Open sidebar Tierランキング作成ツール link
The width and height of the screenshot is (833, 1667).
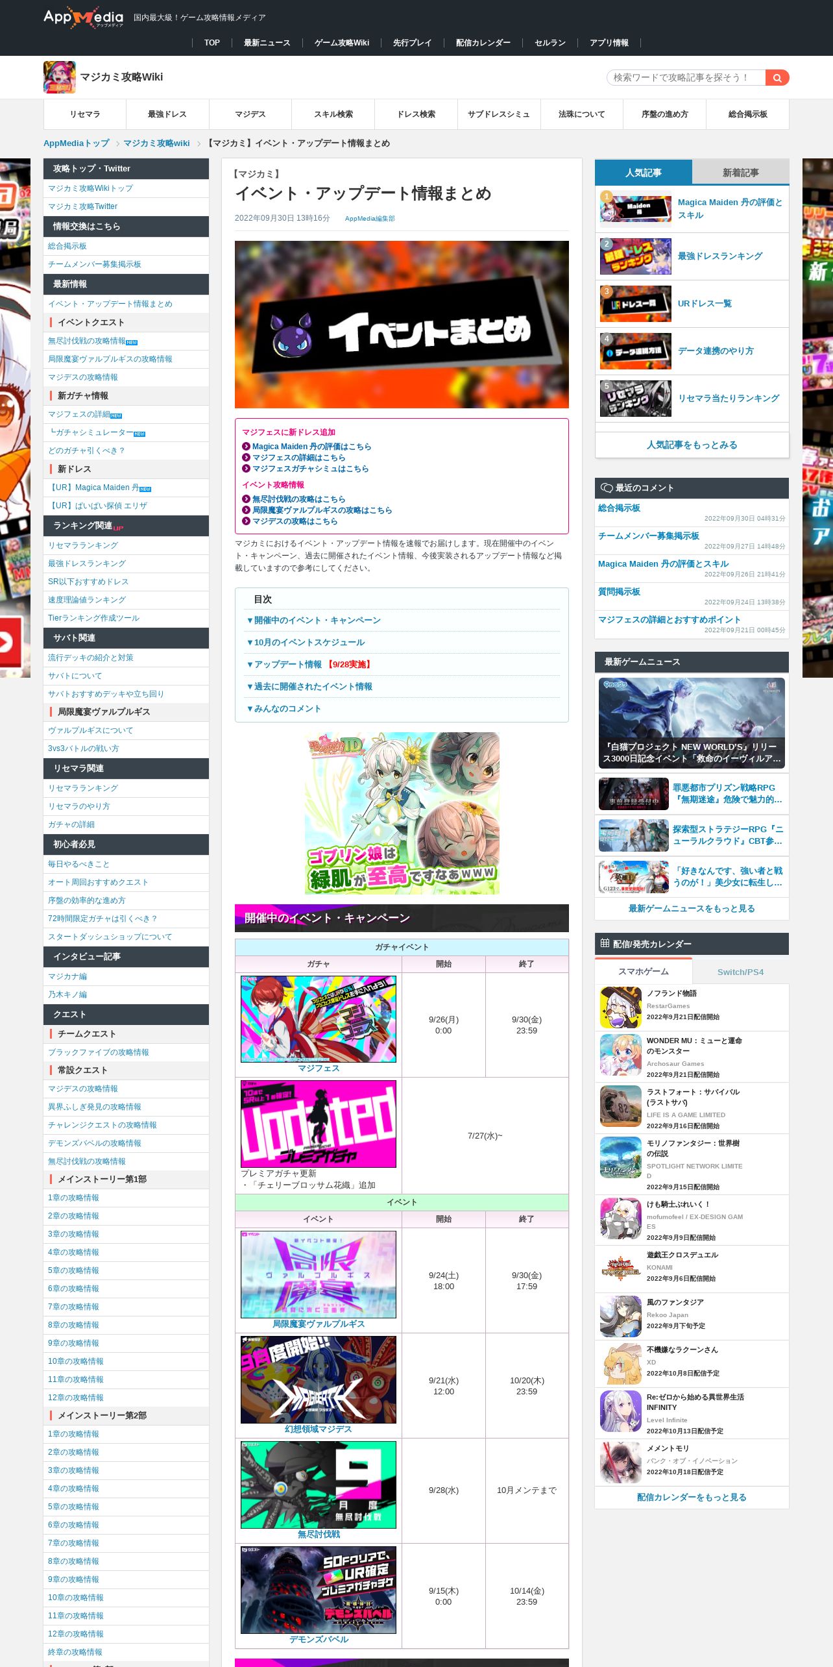click(x=93, y=618)
